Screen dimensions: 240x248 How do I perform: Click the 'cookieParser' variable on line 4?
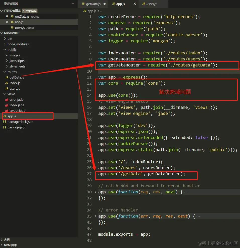[123, 35]
